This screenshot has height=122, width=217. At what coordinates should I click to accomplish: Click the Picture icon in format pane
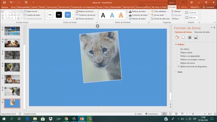[x=196, y=37]
